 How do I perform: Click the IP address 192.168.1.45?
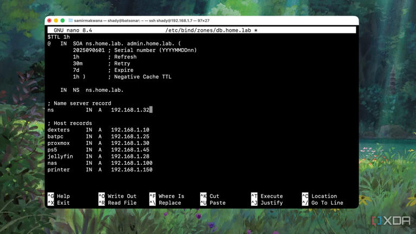(130, 150)
